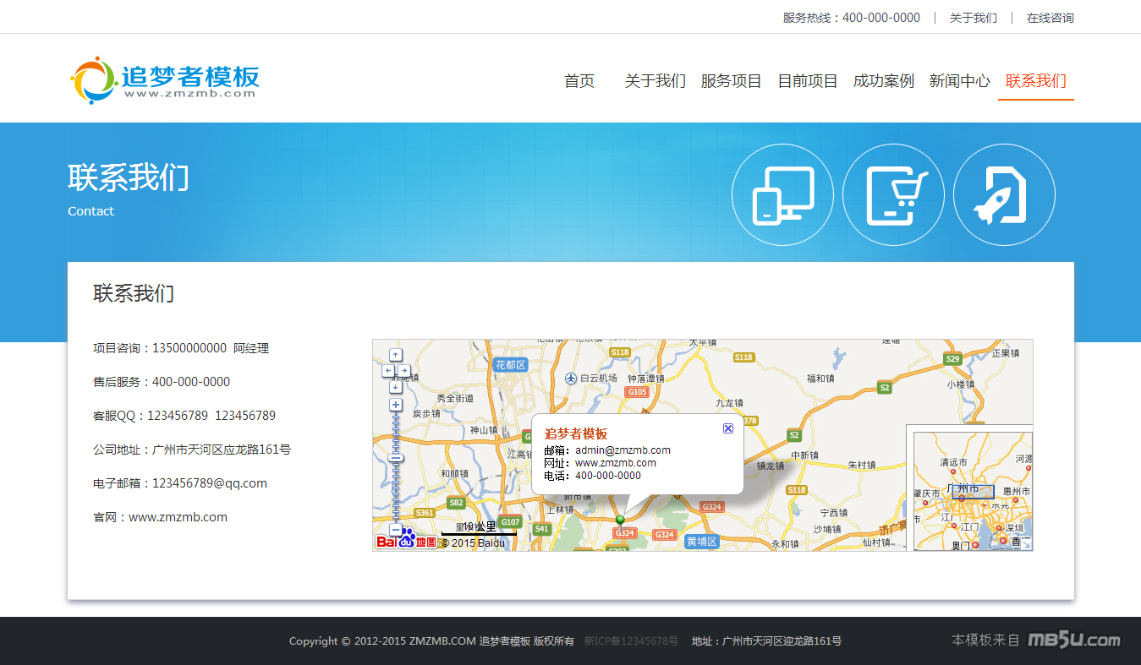Pan the map up with the arrow button
The height and width of the screenshot is (665, 1141).
click(x=396, y=355)
